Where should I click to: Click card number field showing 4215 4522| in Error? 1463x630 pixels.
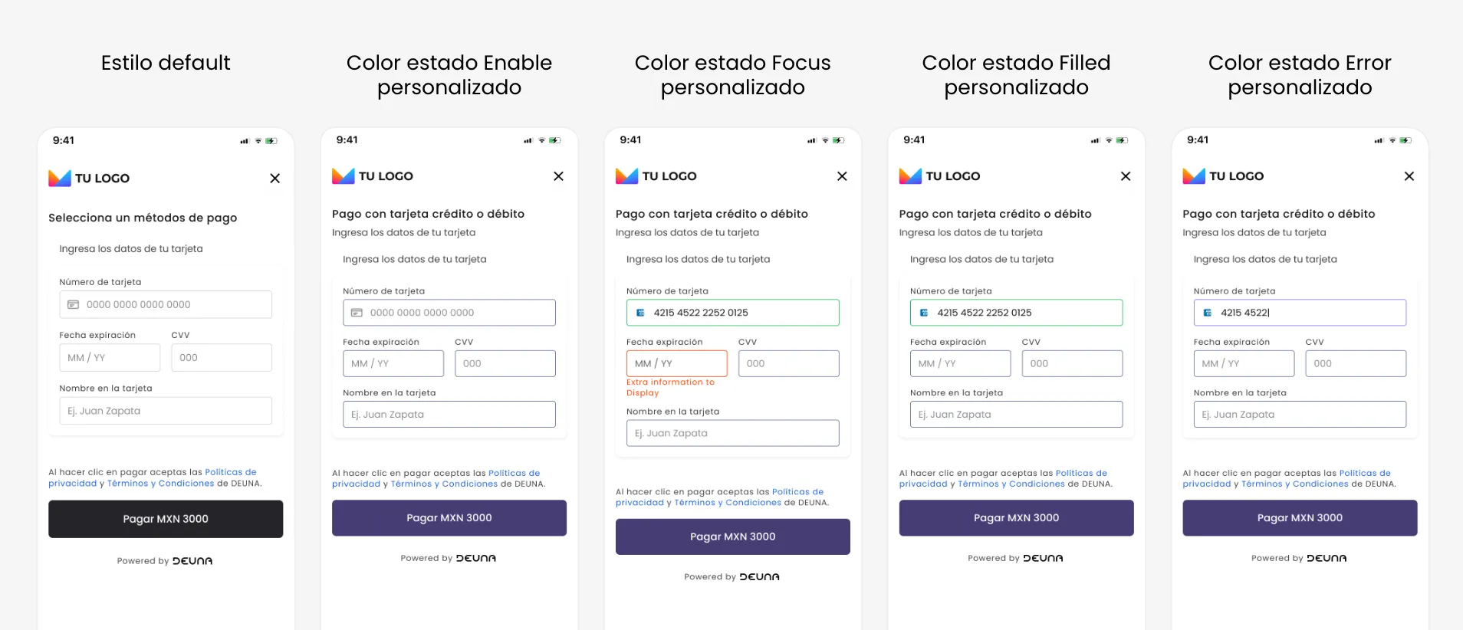pos(1300,313)
